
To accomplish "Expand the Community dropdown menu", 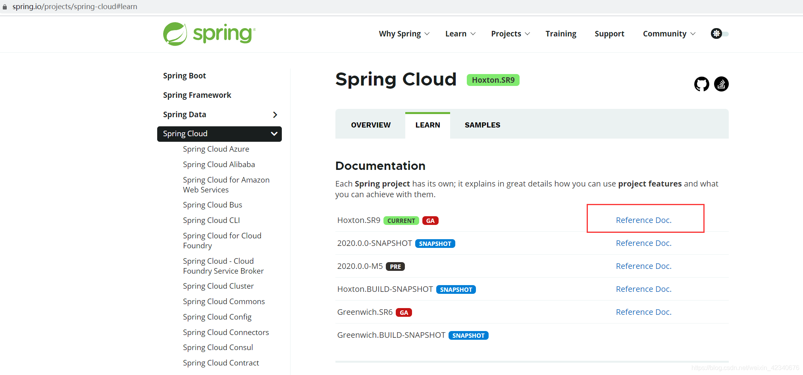I will 669,34.
